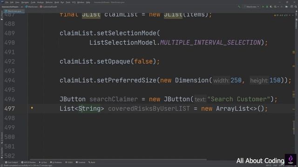Screen dimensions: 298x167
Task: Open the Tools menu
Action: tap(68, 2)
